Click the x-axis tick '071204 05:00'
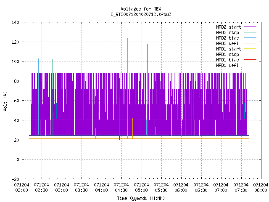 (141, 188)
